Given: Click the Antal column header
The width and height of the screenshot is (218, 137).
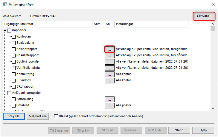Looking at the screenshot, I should [98, 24].
